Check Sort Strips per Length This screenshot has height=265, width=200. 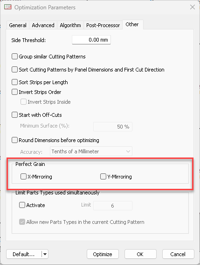point(14,82)
